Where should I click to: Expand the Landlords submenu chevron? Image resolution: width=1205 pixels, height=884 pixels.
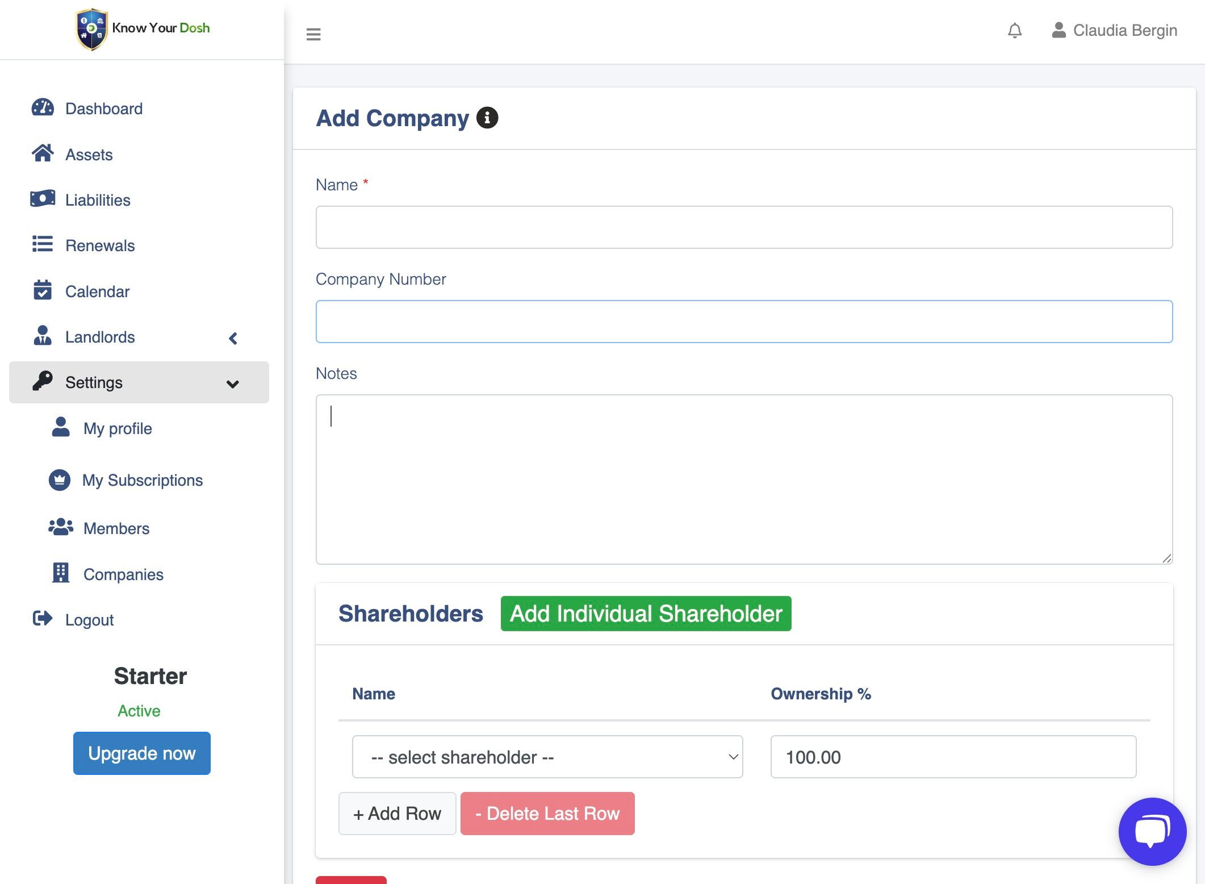tap(233, 338)
